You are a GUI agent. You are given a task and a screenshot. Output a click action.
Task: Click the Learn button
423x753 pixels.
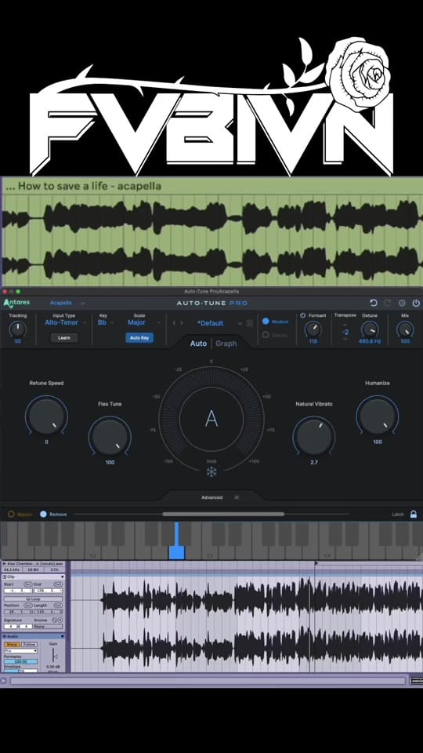pos(63,337)
